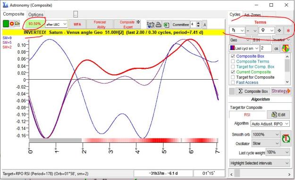Viewport: 295px width, 180px height.
Task: Increase the Committee number with up arrow
Action: tap(198, 23)
